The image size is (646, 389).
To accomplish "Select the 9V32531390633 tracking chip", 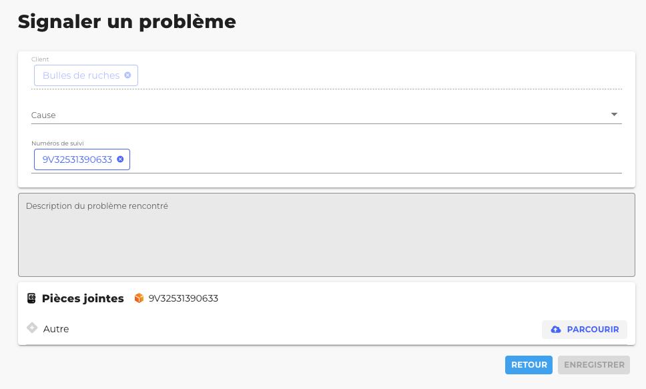I will tap(77, 159).
